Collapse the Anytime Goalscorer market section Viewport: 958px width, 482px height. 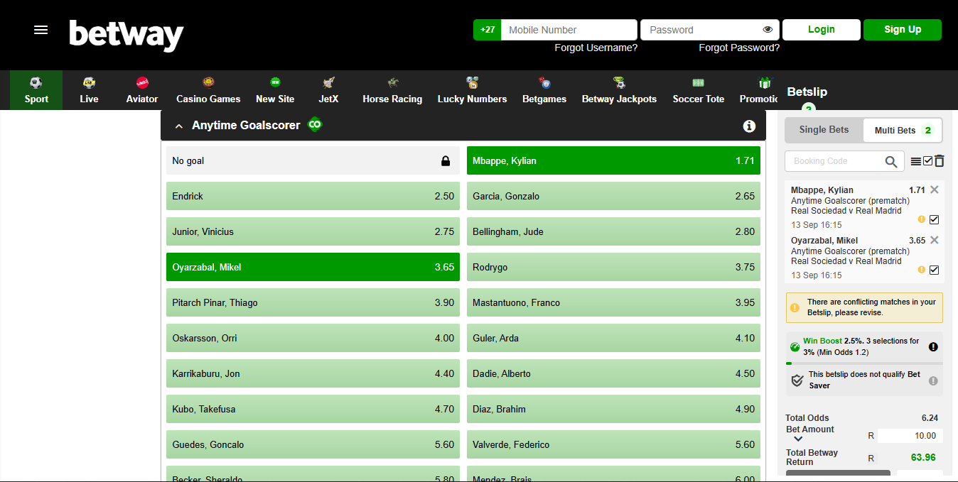(179, 125)
